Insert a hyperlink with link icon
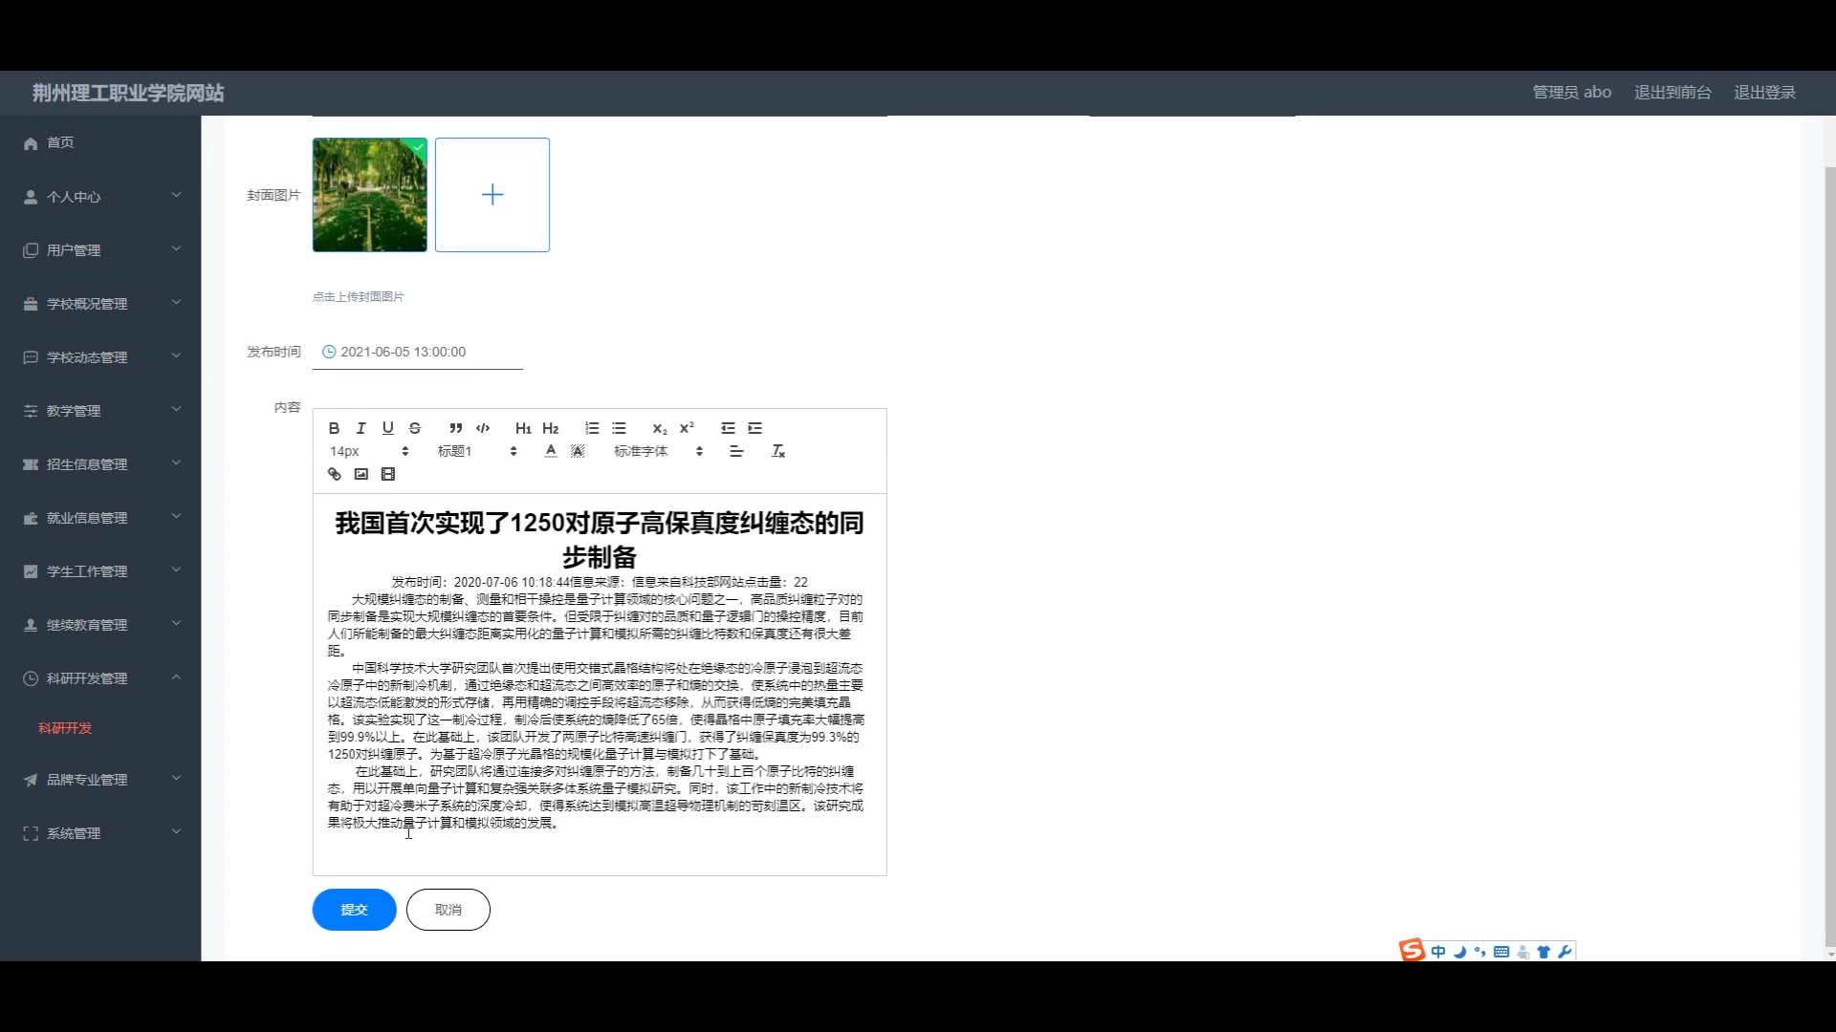This screenshot has width=1836, height=1032. tap(334, 474)
